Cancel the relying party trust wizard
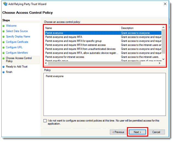The height and width of the screenshot is (142, 174). click(x=156, y=132)
